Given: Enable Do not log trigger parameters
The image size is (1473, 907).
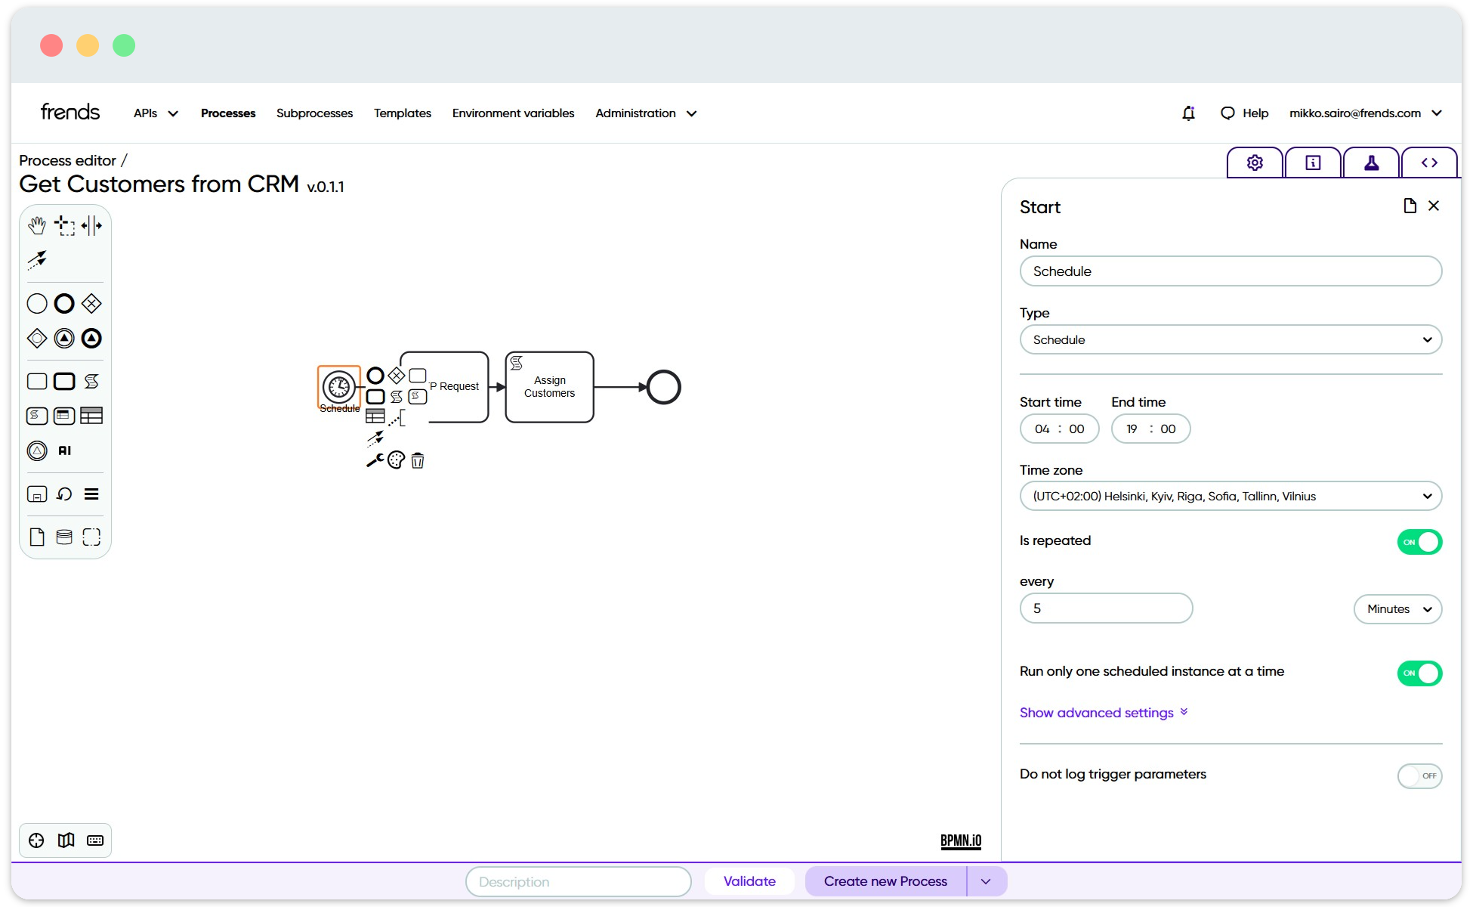Looking at the screenshot, I should tap(1419, 775).
